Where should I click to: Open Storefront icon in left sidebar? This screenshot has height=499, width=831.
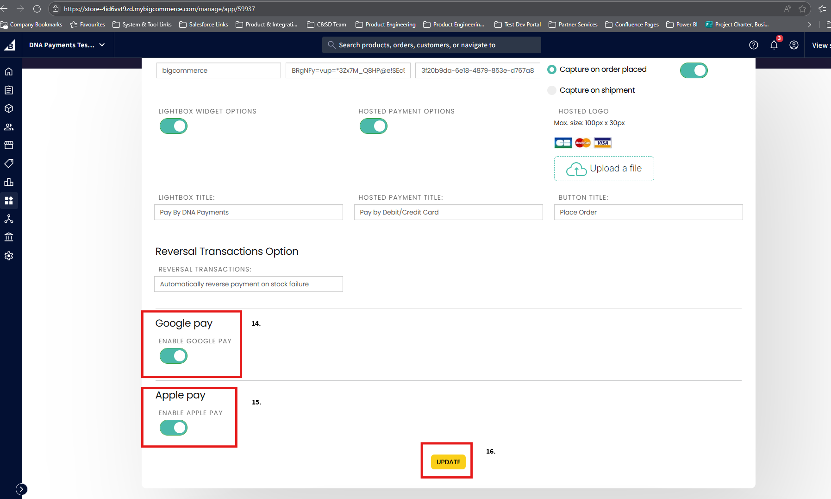[x=9, y=145]
